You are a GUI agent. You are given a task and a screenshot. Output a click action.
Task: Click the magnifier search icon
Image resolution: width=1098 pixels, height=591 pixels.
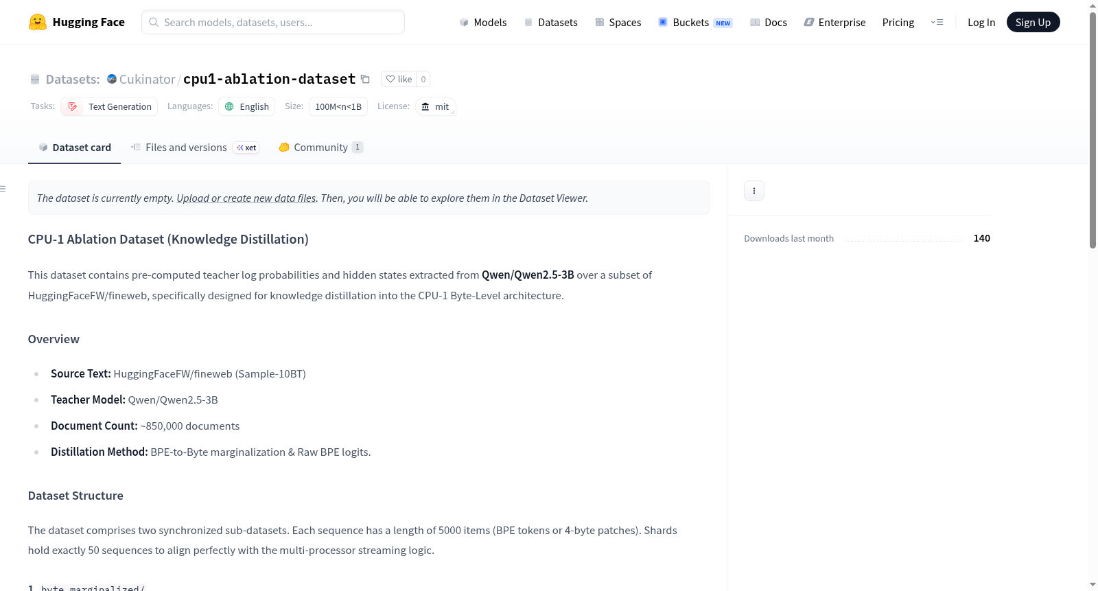154,22
